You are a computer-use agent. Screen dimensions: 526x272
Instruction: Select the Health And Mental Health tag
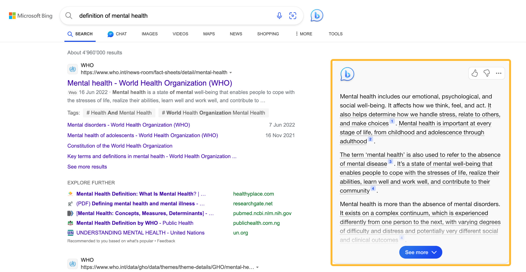click(x=119, y=113)
